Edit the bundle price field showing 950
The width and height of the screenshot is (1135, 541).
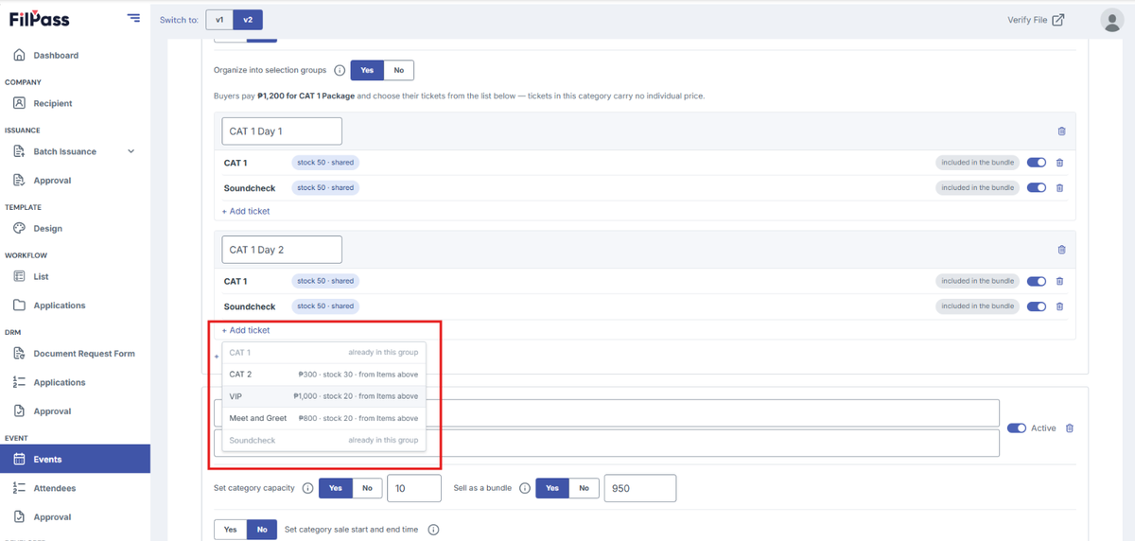640,488
